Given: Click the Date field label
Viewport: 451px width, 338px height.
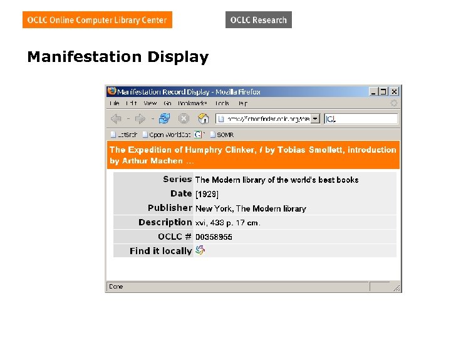Looking at the screenshot, I should 181,193.
